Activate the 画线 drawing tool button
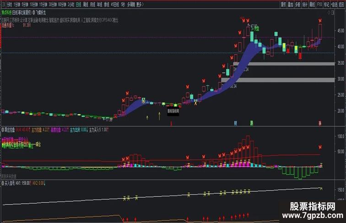 click(312, 5)
